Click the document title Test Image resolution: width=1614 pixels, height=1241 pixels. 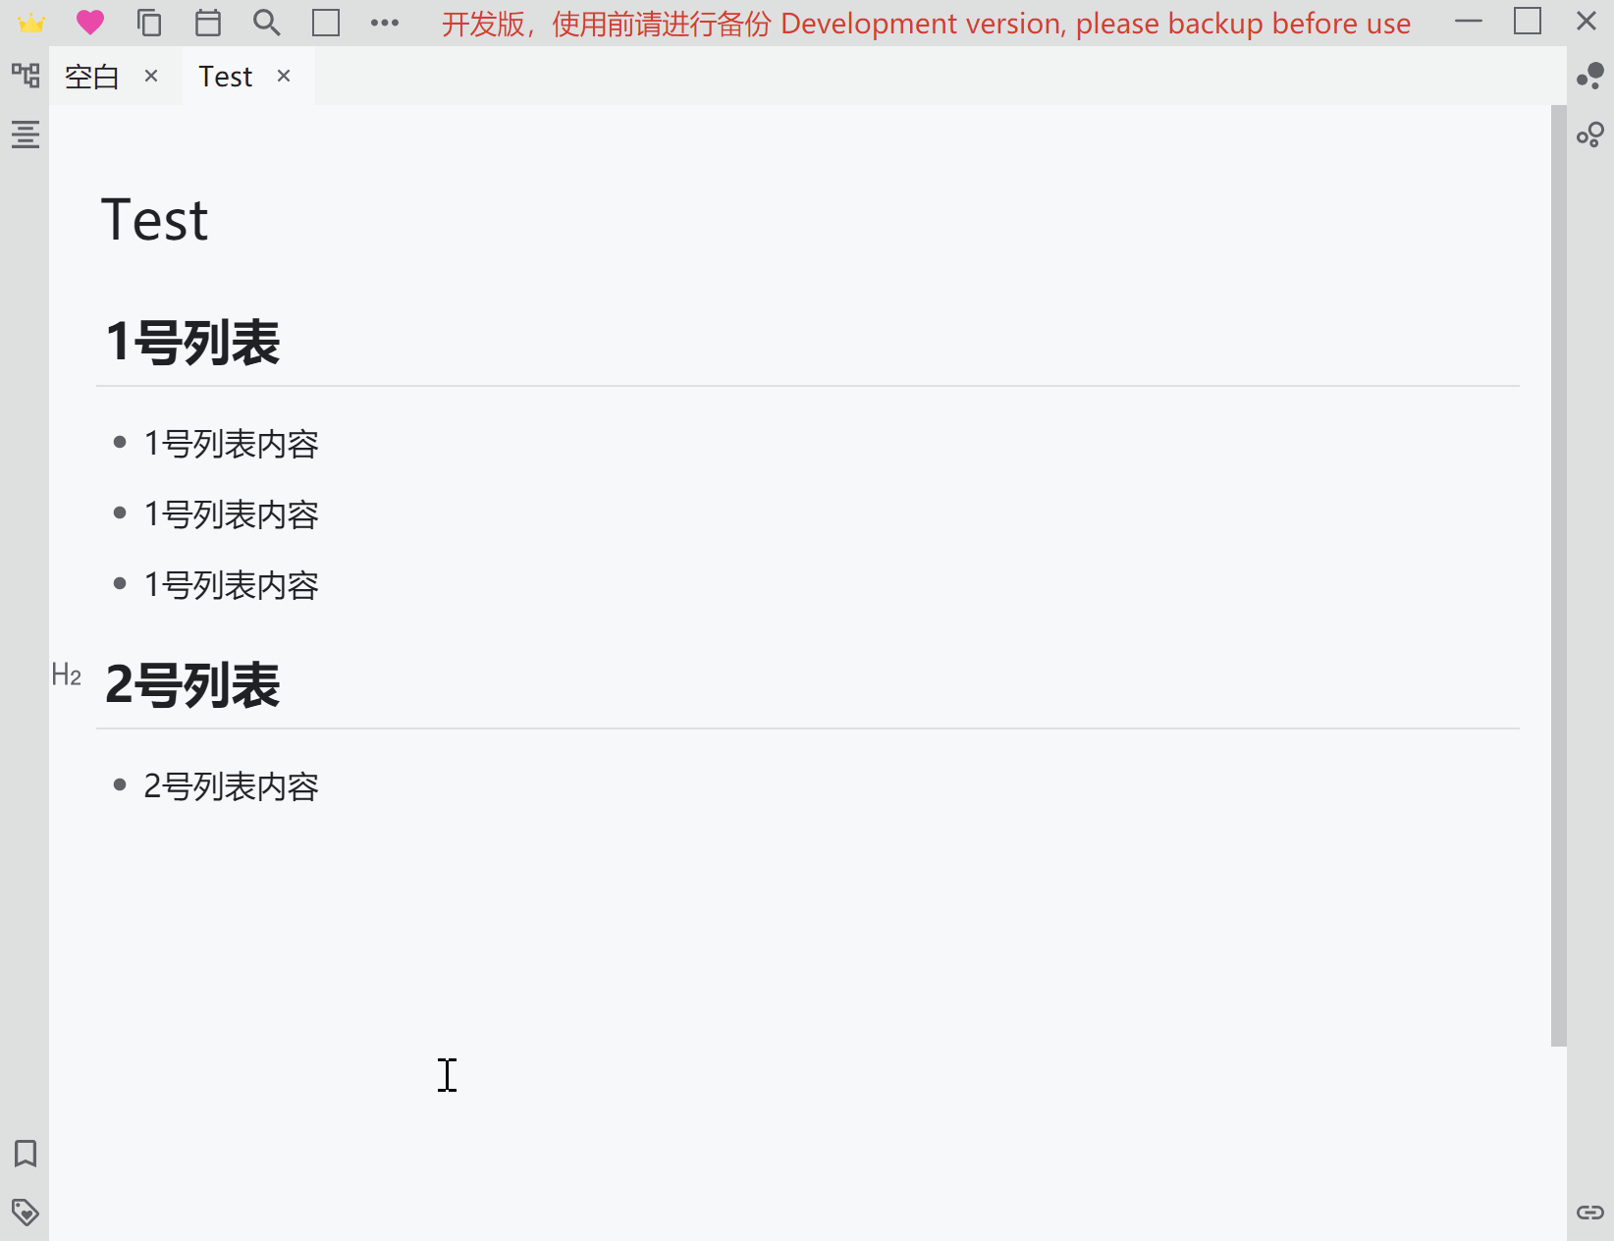pos(155,219)
